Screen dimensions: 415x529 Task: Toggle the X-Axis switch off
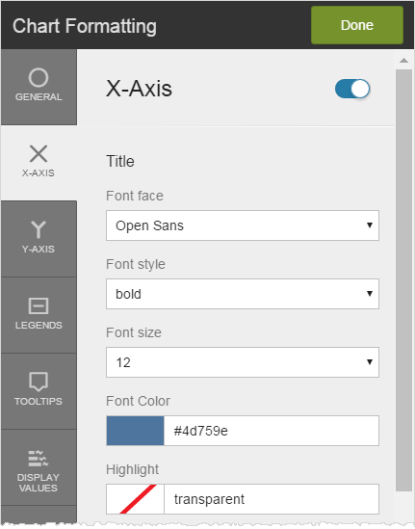pos(352,89)
